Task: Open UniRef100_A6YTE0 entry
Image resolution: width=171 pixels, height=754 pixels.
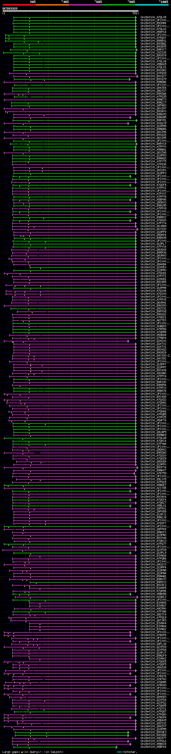Action: [153, 320]
